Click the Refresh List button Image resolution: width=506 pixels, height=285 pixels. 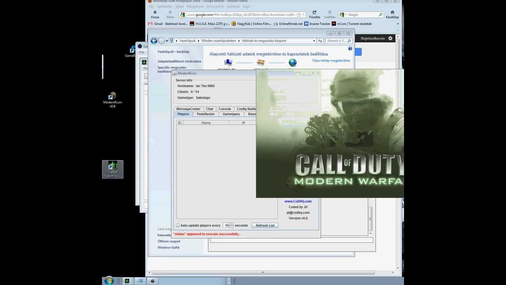point(265,225)
